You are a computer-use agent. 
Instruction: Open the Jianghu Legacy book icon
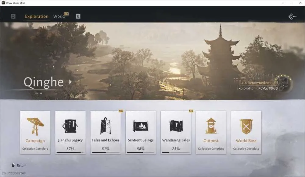(x=70, y=126)
